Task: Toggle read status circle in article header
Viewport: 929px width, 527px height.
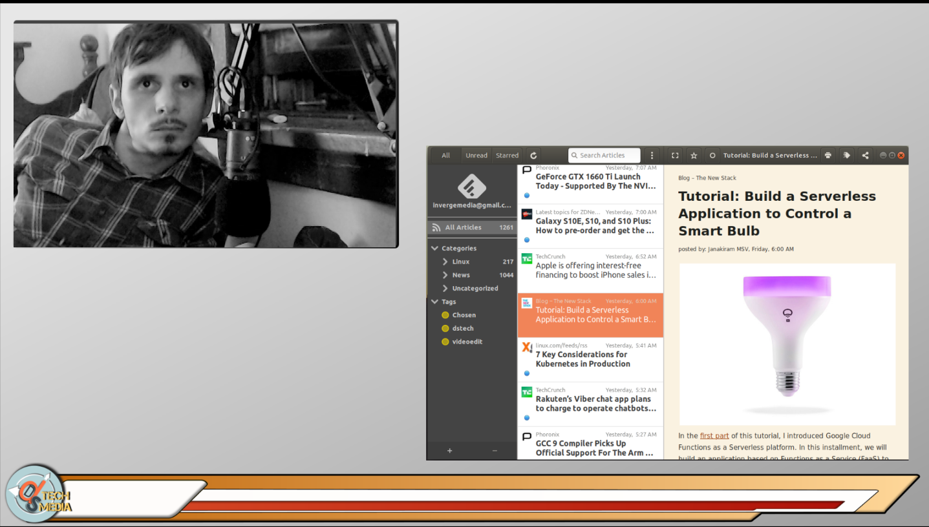Action: pos(712,156)
